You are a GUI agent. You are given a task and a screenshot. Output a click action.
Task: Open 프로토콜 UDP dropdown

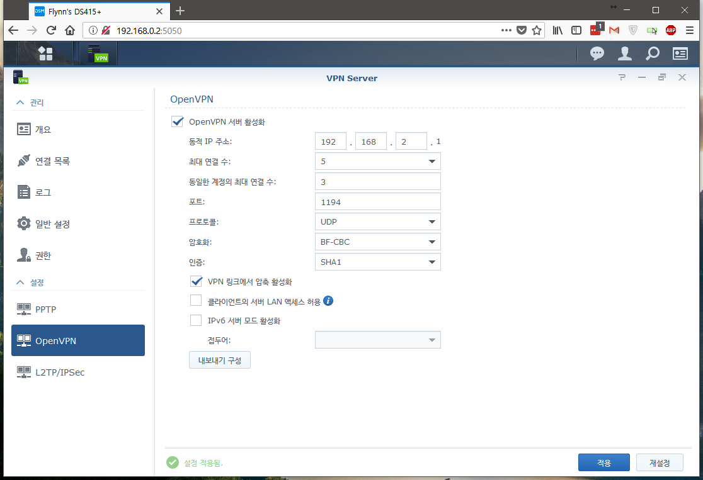[378, 221]
